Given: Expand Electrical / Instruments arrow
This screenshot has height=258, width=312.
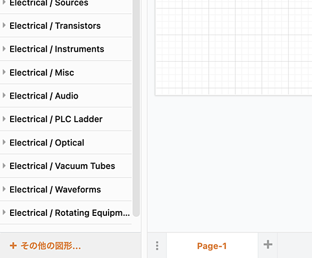Looking at the screenshot, I should coord(4,49).
